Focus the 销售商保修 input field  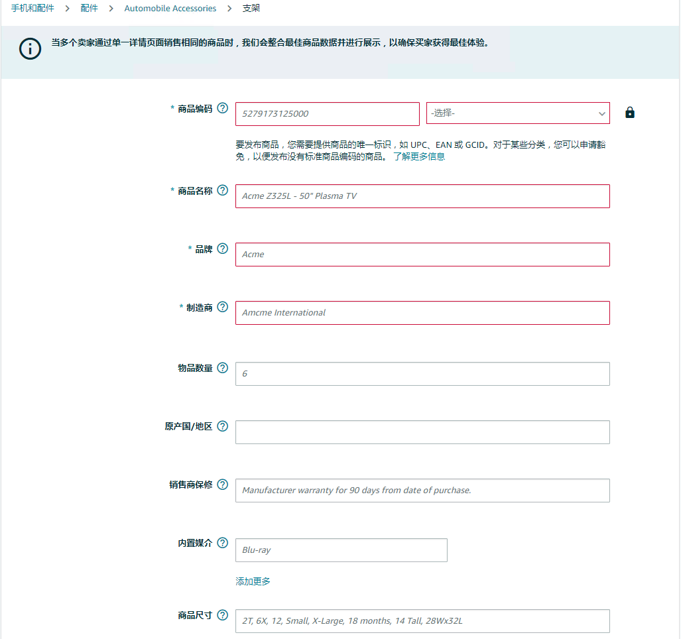point(422,491)
